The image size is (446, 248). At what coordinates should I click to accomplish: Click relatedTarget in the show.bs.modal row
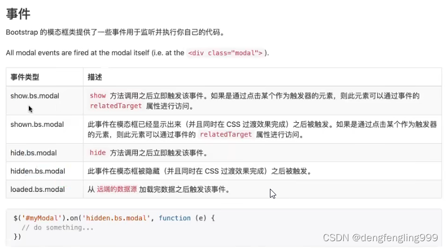[x=116, y=106]
